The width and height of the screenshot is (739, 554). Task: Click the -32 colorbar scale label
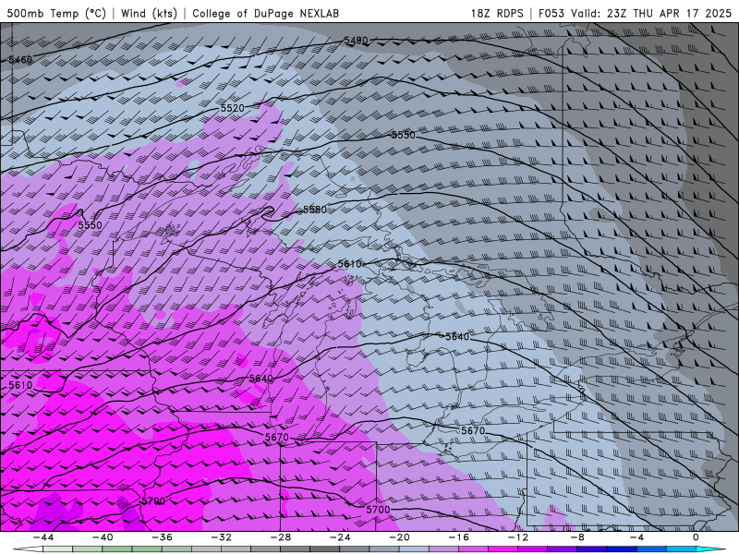tap(221, 537)
